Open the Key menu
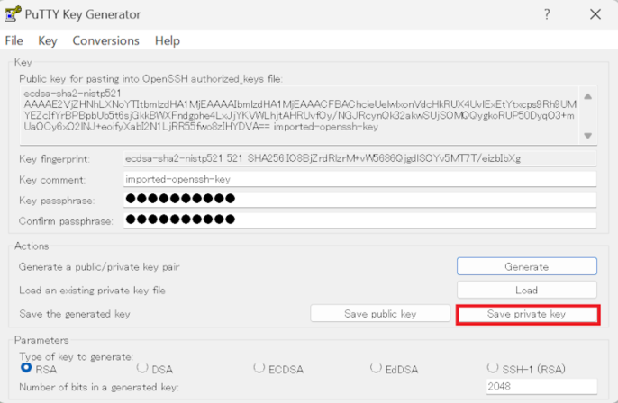618x403 pixels. click(x=48, y=40)
